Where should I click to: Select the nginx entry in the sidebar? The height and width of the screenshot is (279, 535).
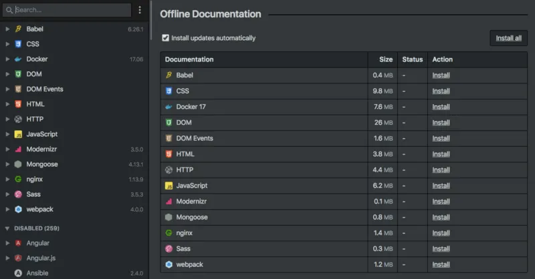tap(74, 179)
